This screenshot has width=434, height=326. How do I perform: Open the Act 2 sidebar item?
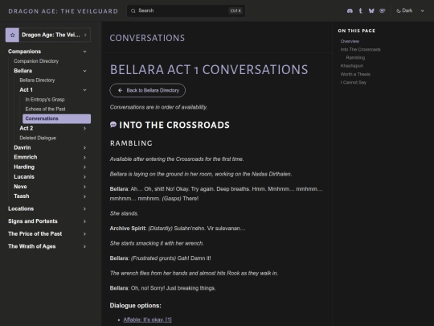27,128
